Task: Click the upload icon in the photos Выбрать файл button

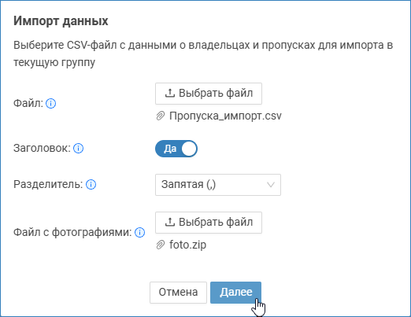Action: [170, 222]
